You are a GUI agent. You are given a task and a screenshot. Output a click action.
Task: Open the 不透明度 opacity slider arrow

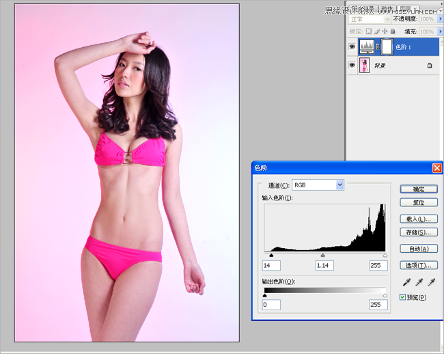[441, 19]
